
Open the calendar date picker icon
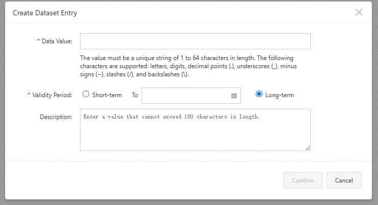[234, 95]
